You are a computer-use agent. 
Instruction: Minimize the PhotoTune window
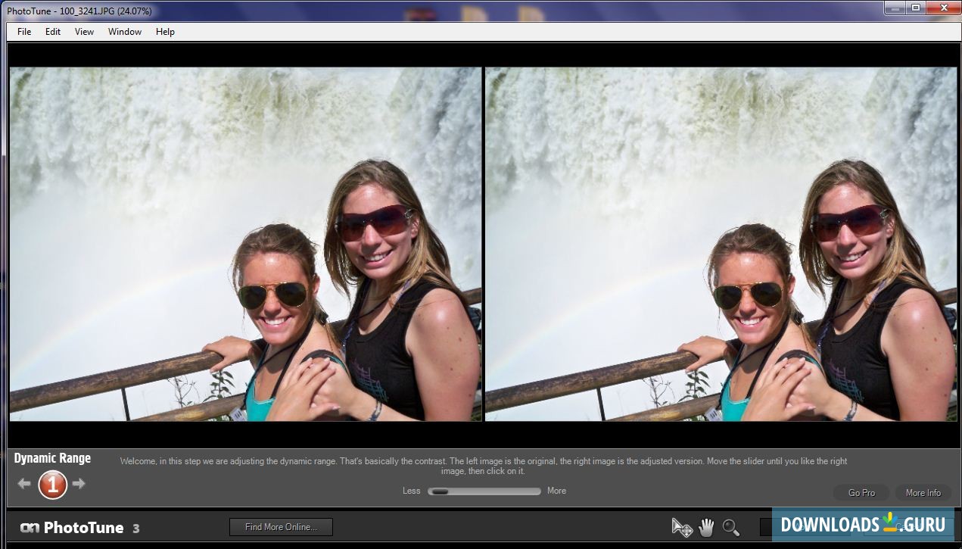pos(895,7)
